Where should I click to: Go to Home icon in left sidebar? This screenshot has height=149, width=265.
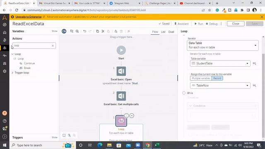[5, 32]
